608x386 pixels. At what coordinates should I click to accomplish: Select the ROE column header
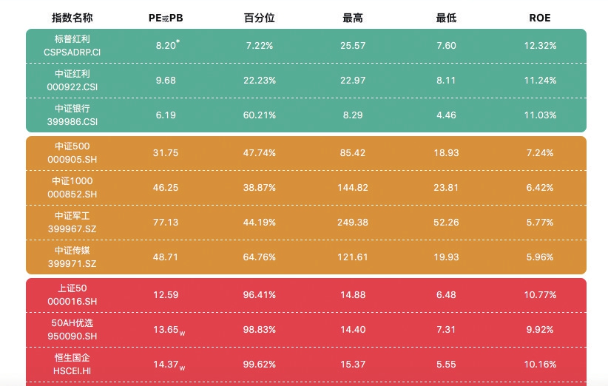pos(540,18)
